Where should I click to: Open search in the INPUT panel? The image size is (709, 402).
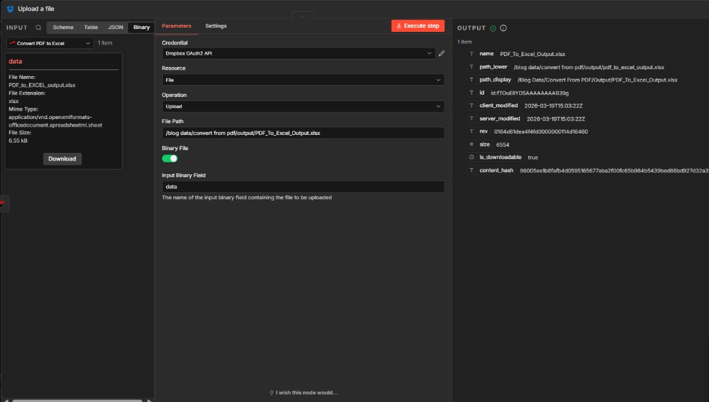click(39, 28)
